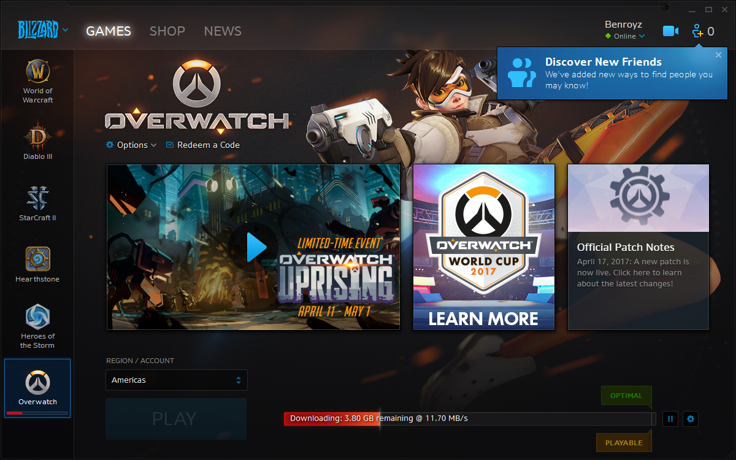
Task: Expand the Blizzard logo menu
Action: (43, 30)
